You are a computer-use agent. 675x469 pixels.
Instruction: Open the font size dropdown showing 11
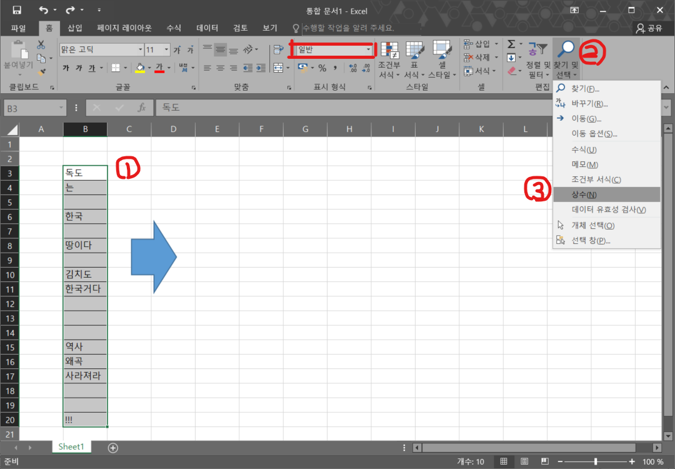pos(166,50)
